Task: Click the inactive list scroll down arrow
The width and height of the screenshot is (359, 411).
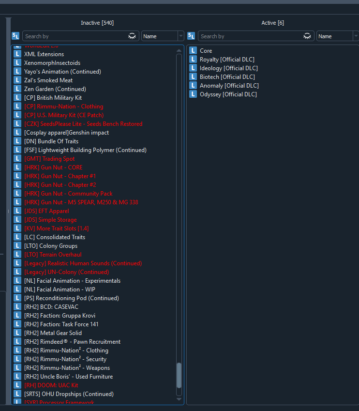Action: [179, 399]
